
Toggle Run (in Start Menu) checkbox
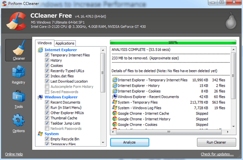(47, 108)
